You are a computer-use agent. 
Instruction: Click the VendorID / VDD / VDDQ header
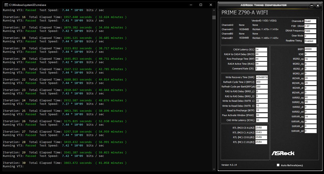264,20
